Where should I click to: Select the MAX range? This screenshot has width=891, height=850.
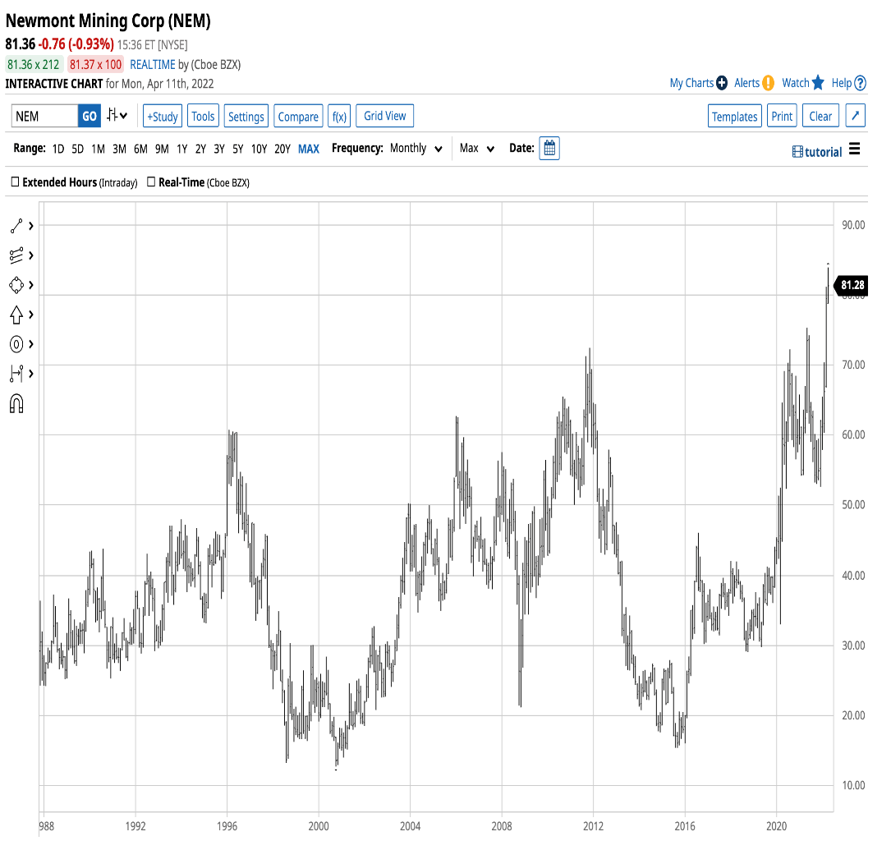point(309,149)
